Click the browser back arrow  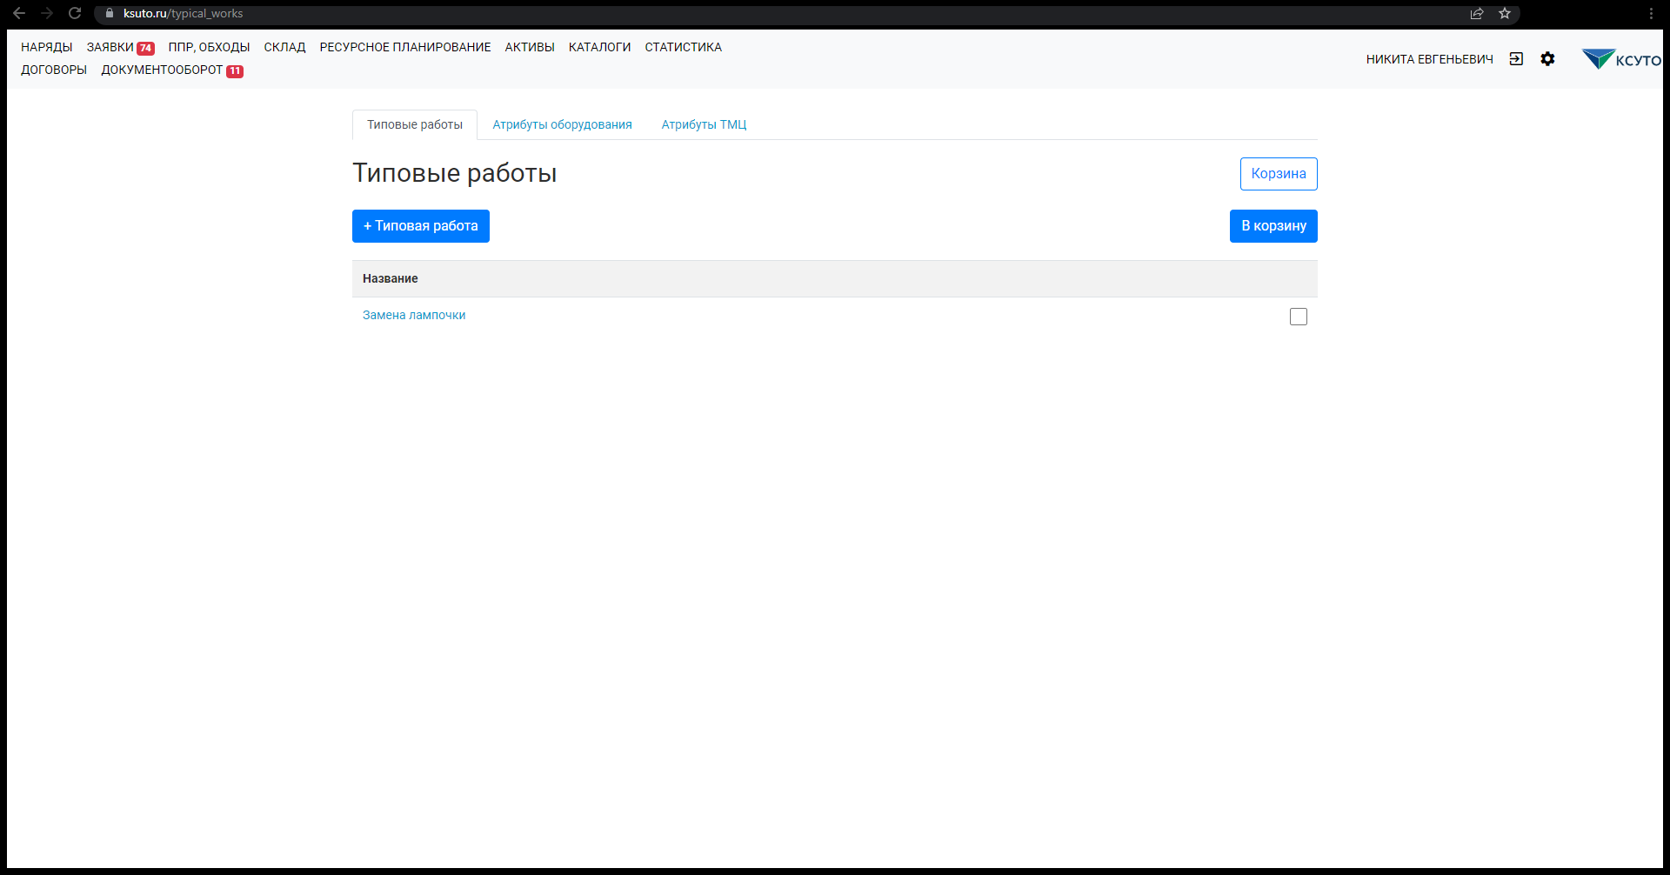tap(19, 13)
